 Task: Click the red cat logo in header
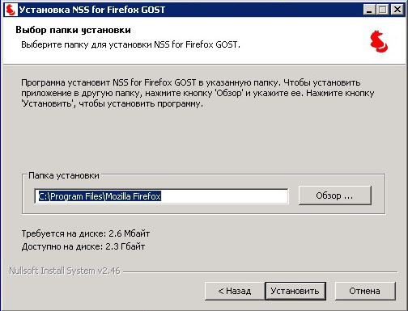tap(379, 41)
